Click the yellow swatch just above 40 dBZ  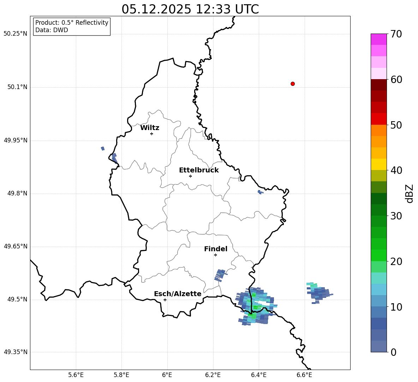pos(379,164)
